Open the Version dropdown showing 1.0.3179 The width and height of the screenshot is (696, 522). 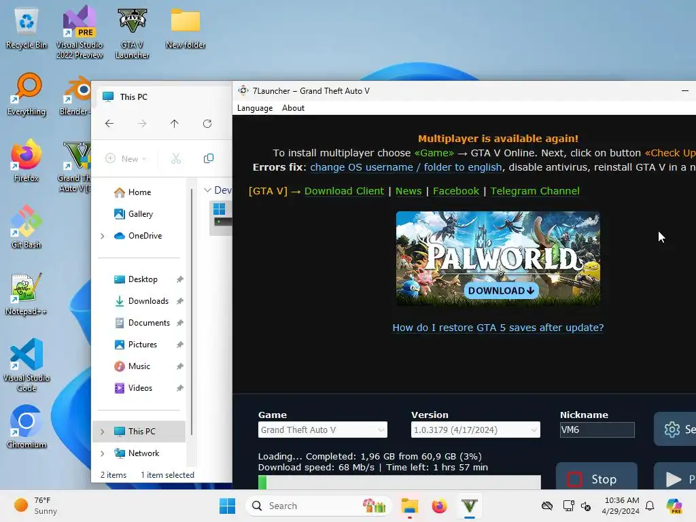click(475, 430)
